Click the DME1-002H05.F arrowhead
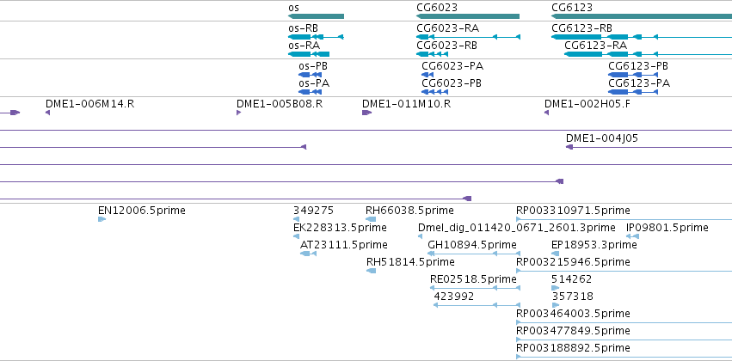Image resolution: width=732 pixels, height=361 pixels. click(x=546, y=113)
